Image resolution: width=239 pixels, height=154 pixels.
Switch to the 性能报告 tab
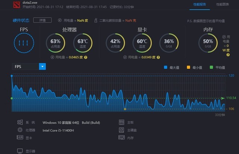199,4
